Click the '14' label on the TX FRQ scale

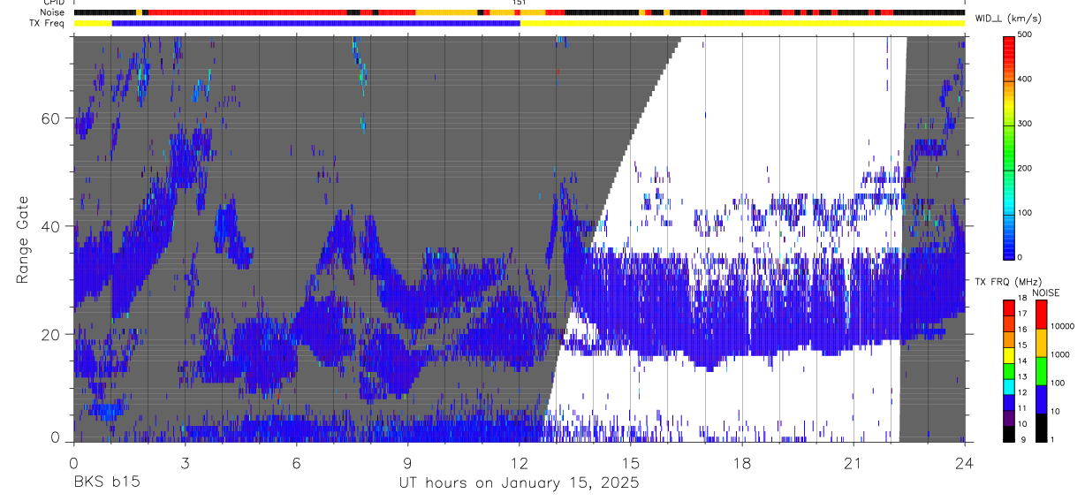[x=1022, y=363]
